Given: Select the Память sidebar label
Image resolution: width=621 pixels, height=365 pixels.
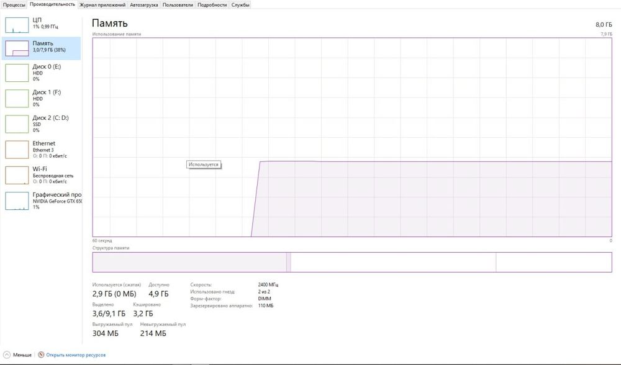Looking at the screenshot, I should click(43, 43).
